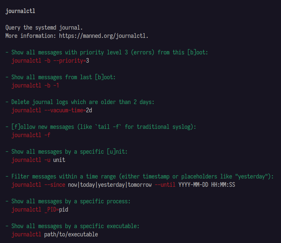Click the "journalctl -b --priority=3" command
This screenshot has height=243, width=281.
coord(50,61)
